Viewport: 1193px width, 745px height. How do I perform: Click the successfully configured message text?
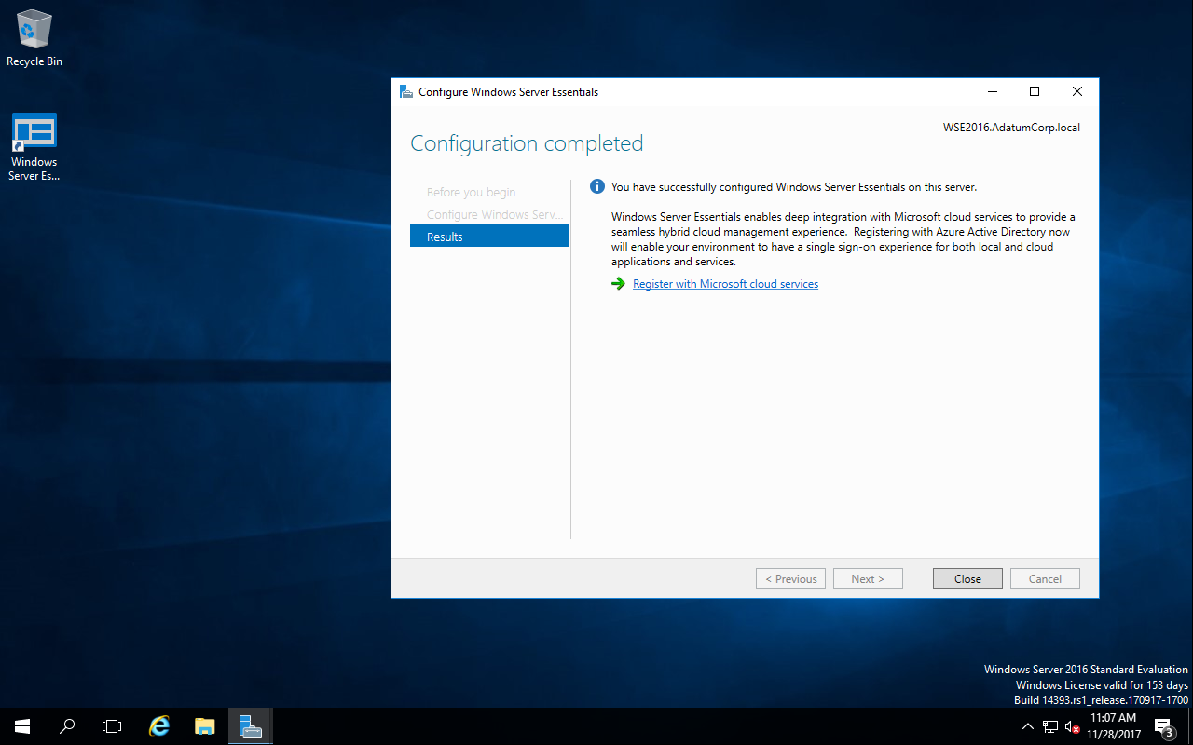[x=794, y=187]
